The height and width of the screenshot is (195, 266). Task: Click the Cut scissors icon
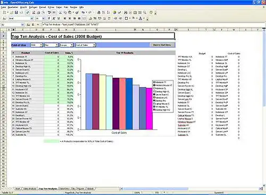(60, 12)
